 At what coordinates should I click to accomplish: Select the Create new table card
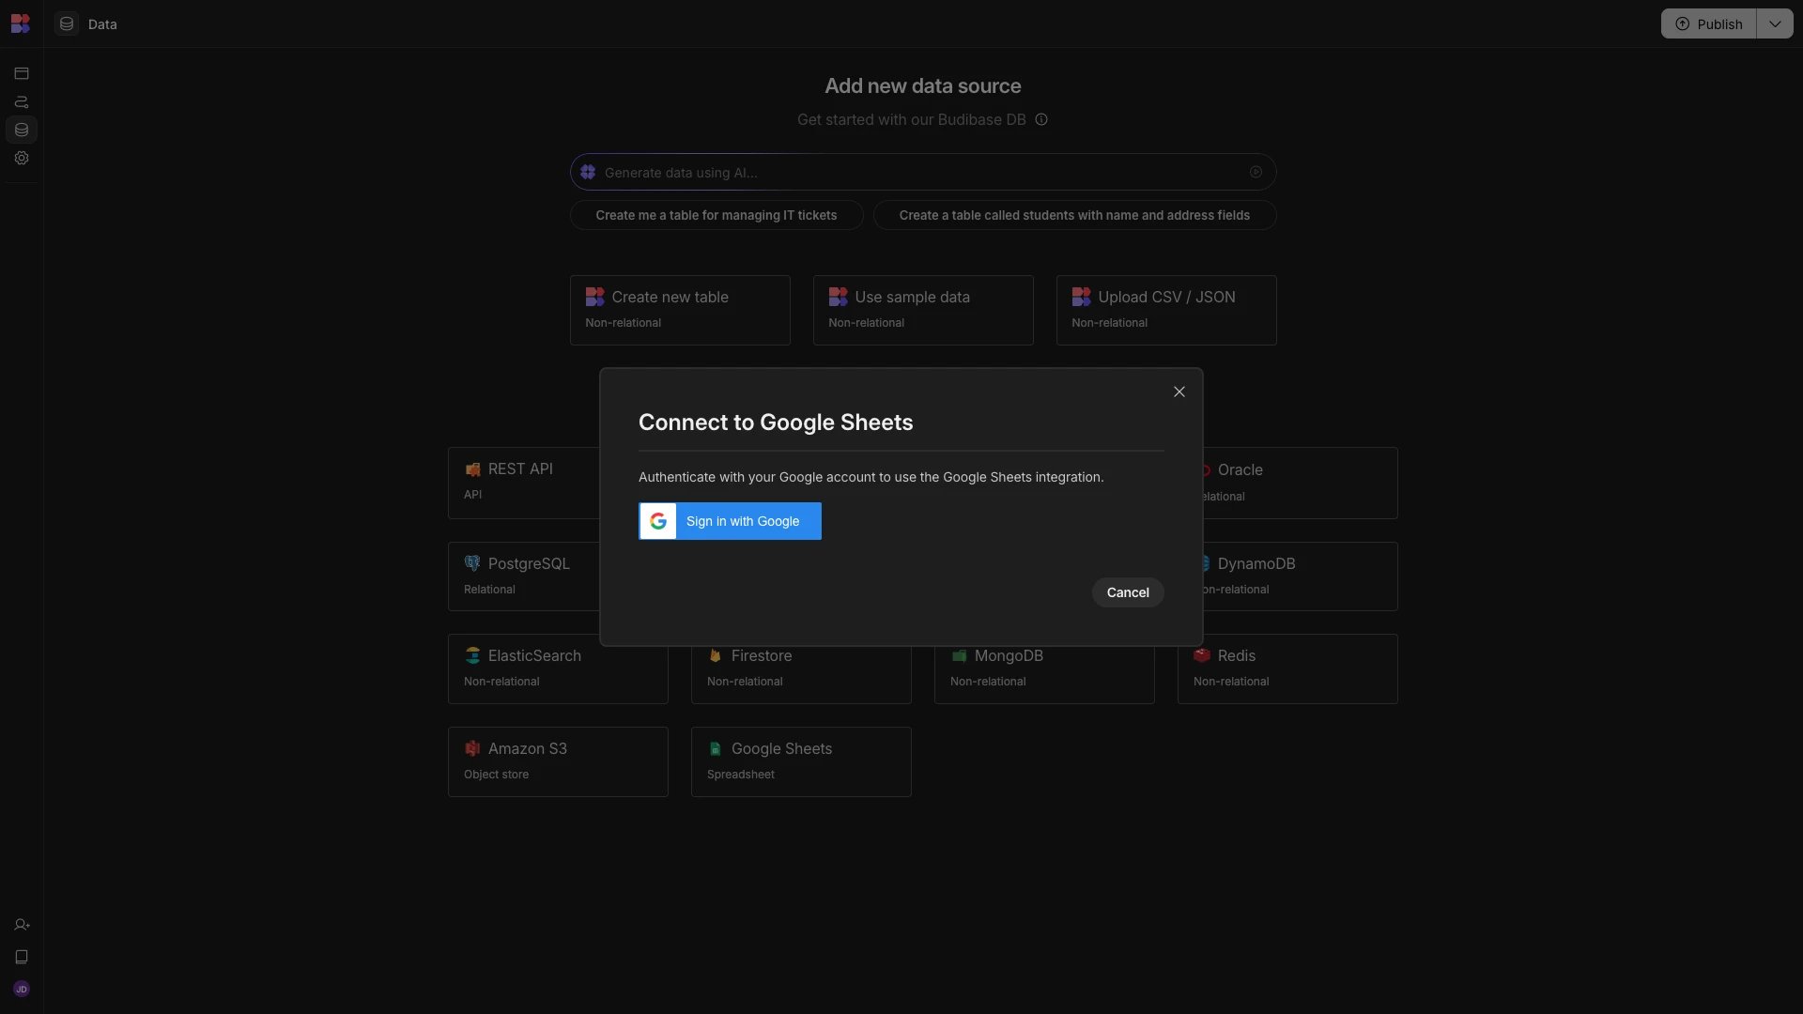pos(680,310)
